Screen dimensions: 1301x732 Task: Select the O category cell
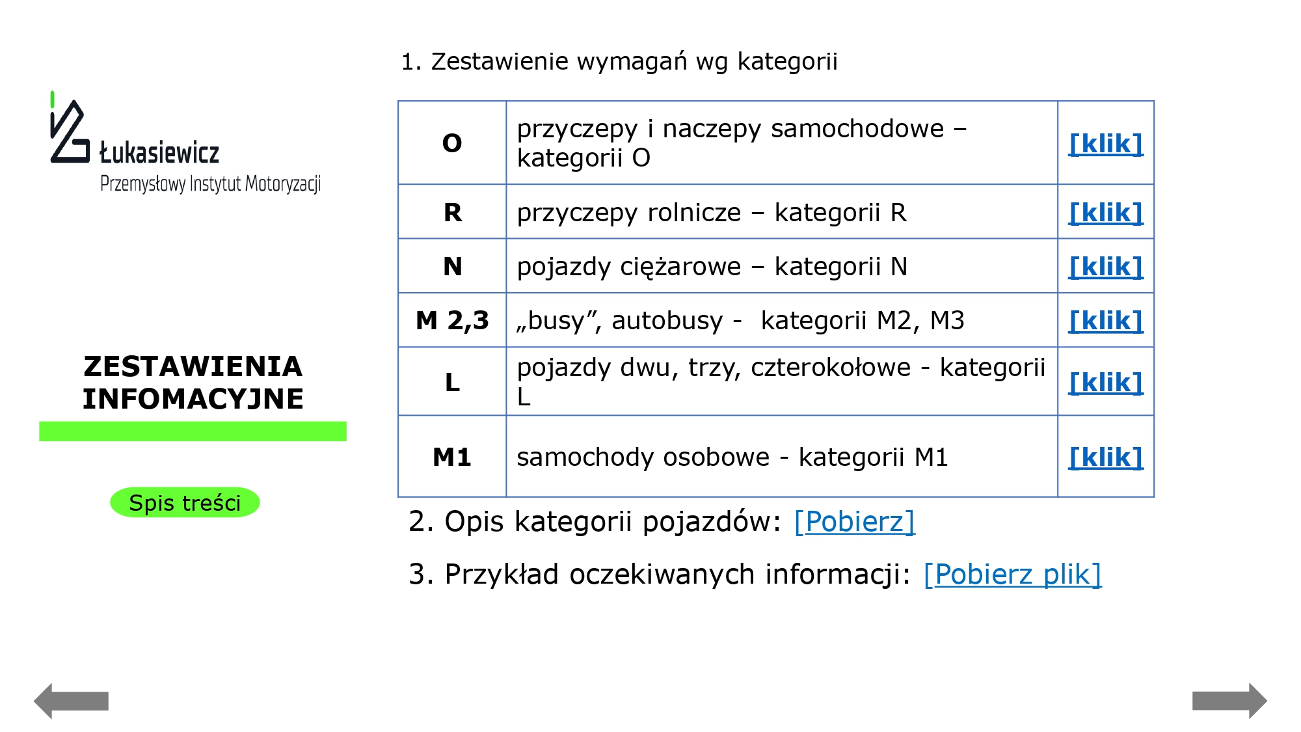[x=452, y=142]
